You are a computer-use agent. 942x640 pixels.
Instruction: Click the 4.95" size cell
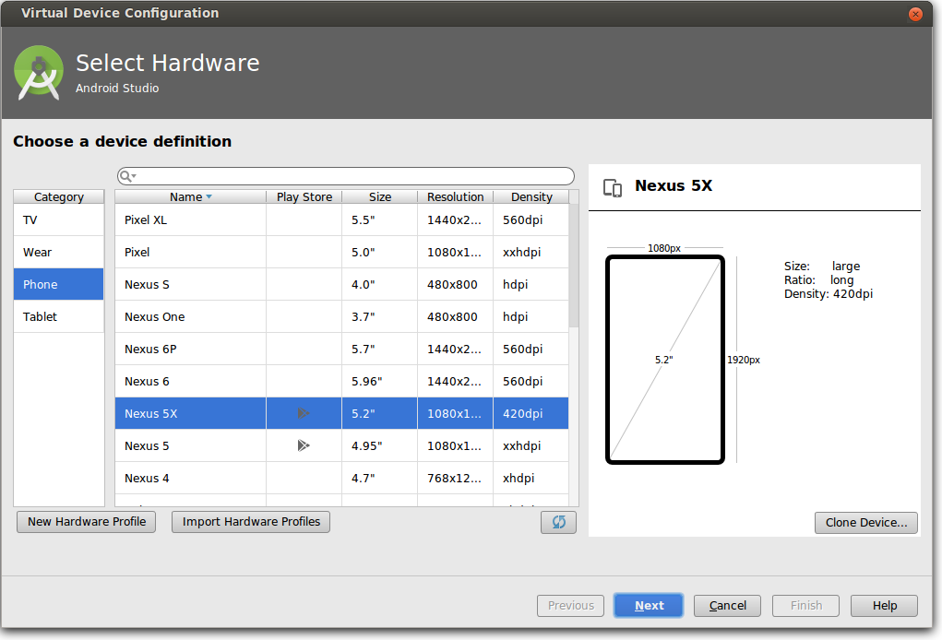pos(380,445)
